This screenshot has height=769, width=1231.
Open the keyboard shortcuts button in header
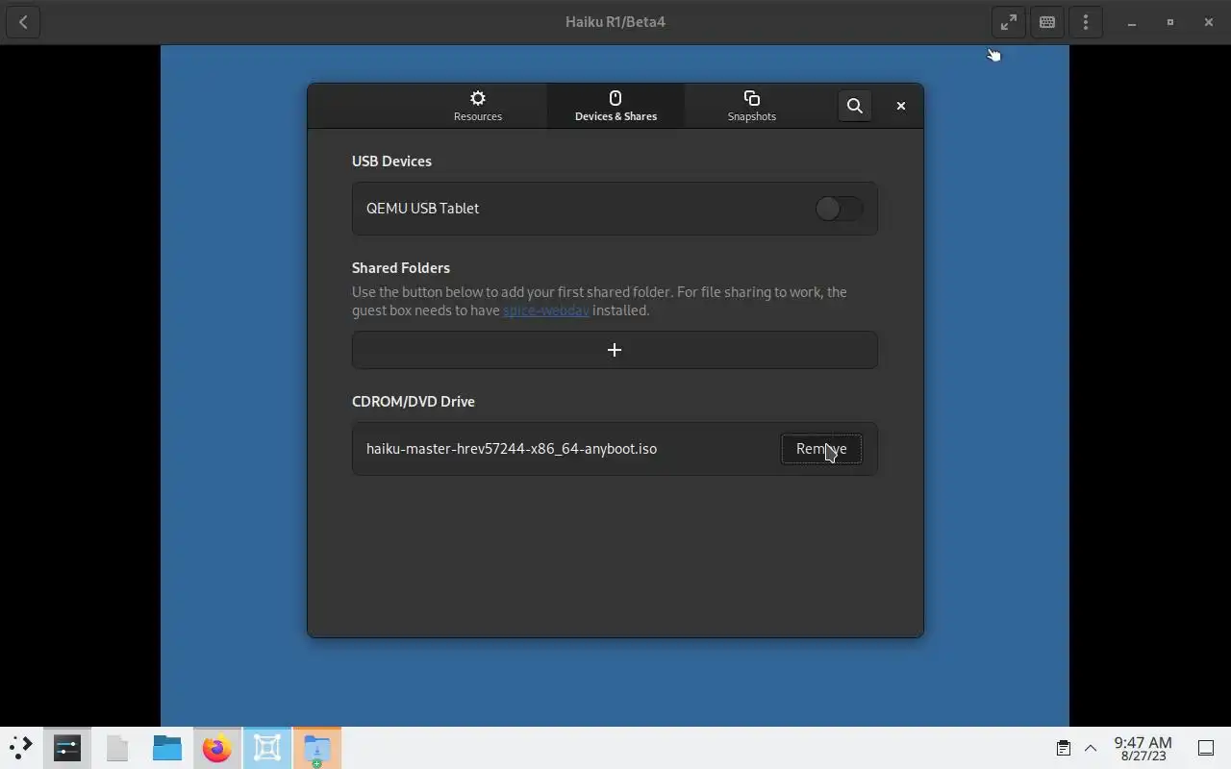(1047, 22)
